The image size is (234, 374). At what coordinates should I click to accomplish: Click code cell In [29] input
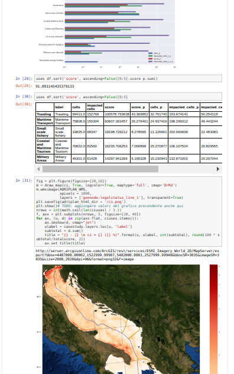128,79
